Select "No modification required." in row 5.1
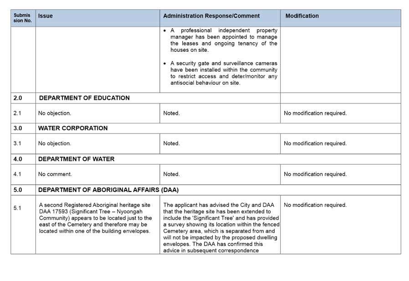The height and width of the screenshot is (281, 409). [x=315, y=205]
